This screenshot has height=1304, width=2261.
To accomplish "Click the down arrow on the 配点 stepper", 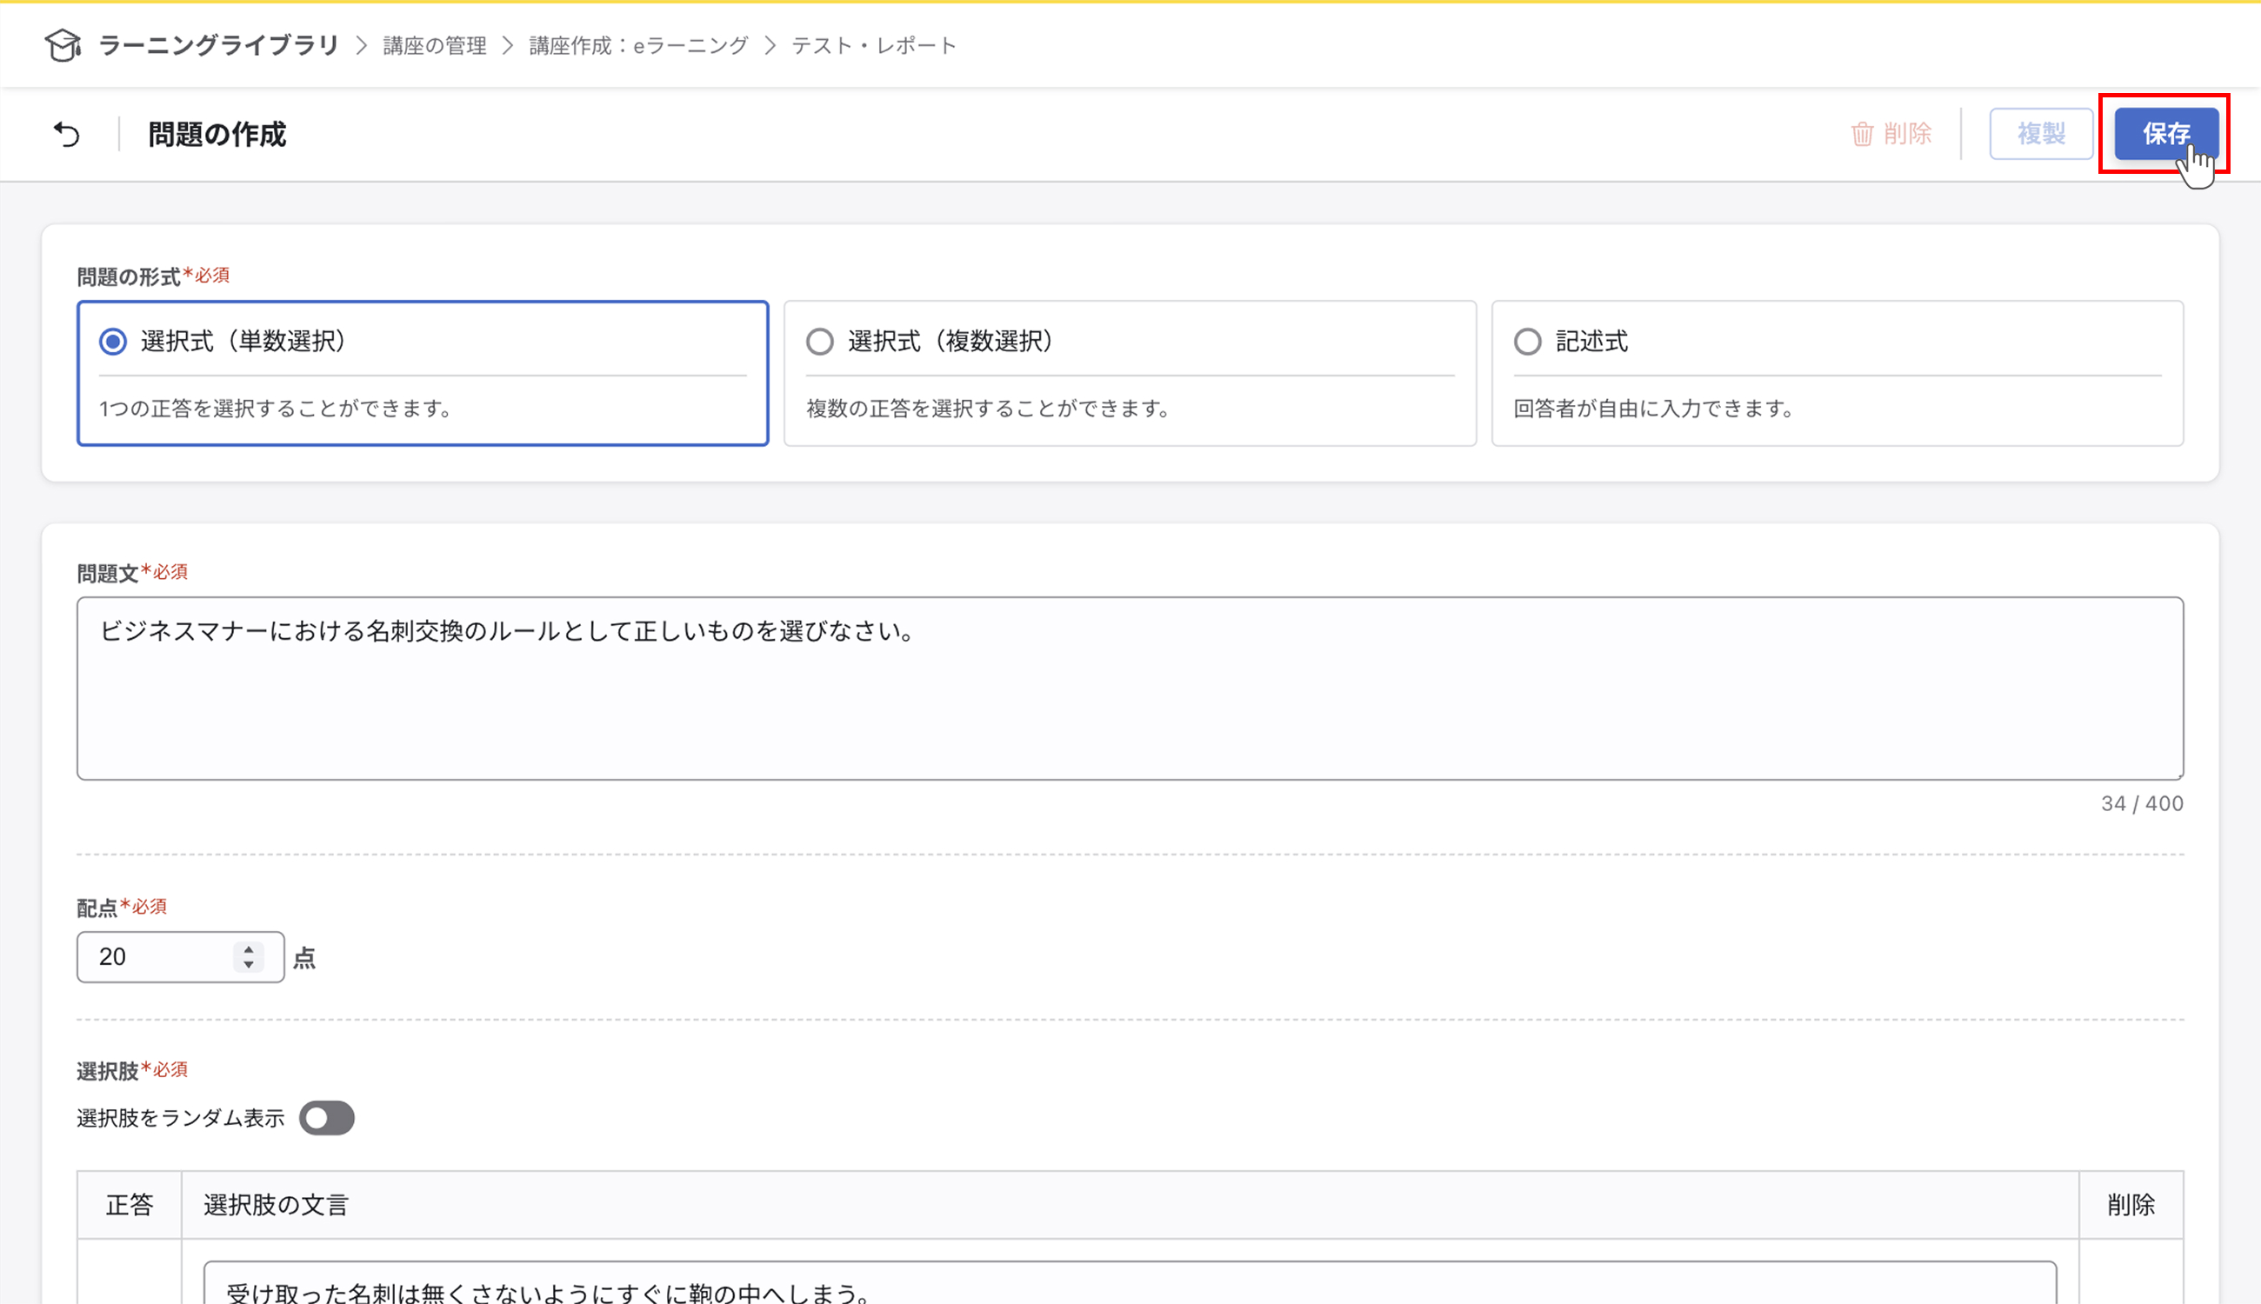I will (248, 966).
